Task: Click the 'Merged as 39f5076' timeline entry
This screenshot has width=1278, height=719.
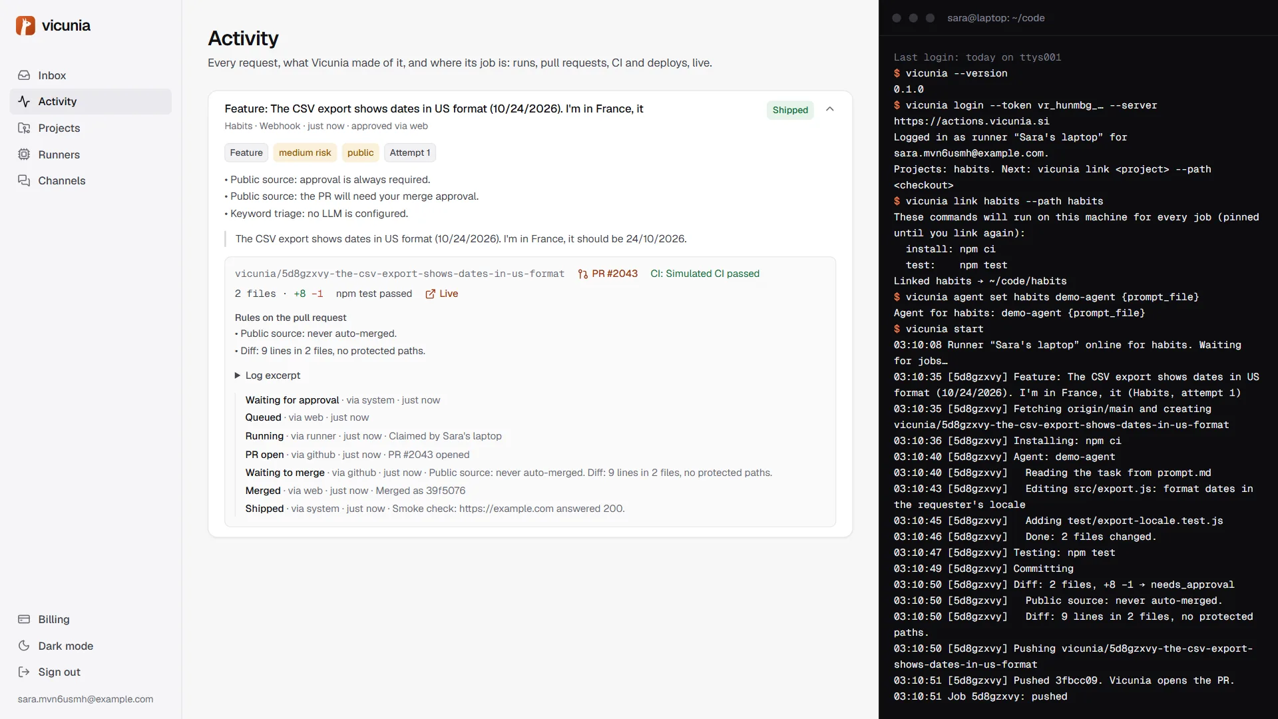Action: [355, 491]
